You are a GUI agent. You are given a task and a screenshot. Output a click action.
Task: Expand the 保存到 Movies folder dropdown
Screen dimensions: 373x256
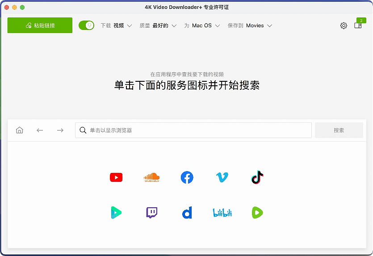[250, 25]
